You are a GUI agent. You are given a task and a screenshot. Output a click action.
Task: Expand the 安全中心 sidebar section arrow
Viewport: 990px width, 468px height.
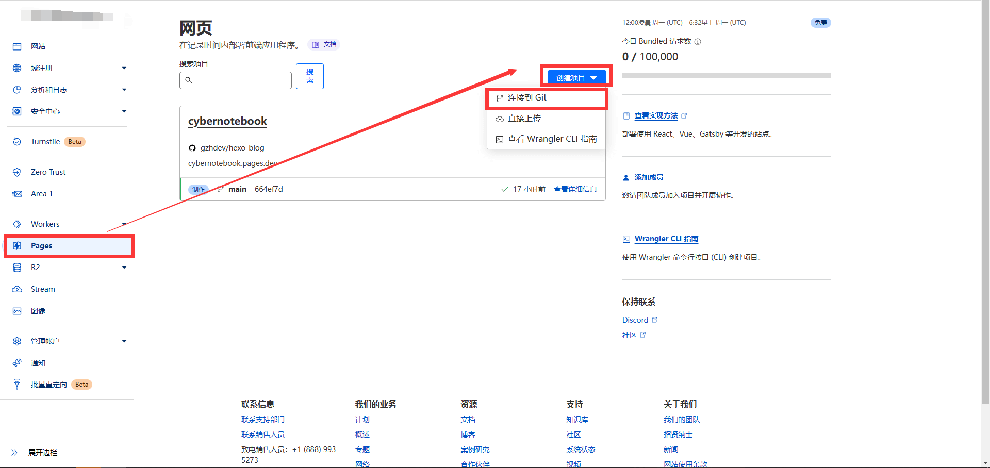(124, 111)
